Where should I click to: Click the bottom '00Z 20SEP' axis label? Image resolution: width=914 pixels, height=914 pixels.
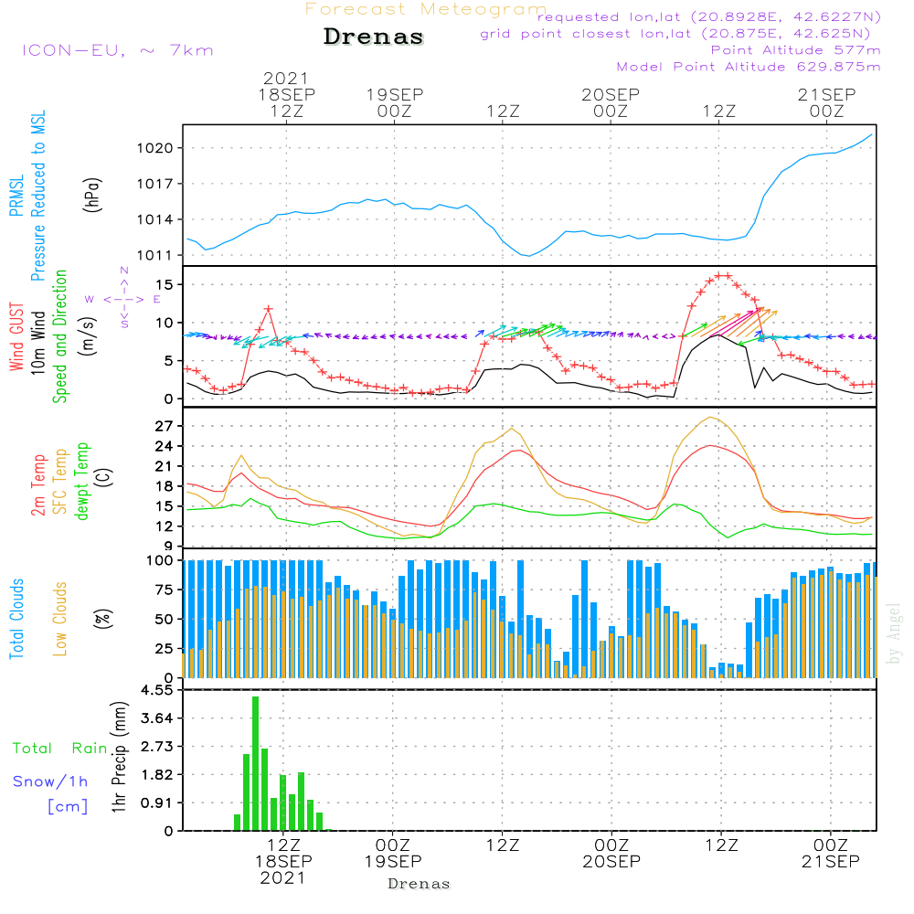611,854
